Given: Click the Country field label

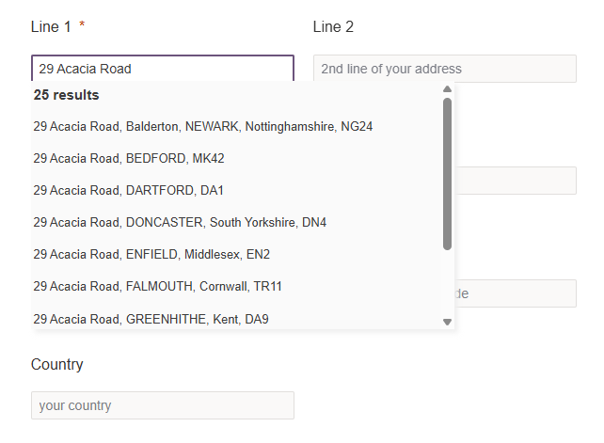Looking at the screenshot, I should point(56,364).
